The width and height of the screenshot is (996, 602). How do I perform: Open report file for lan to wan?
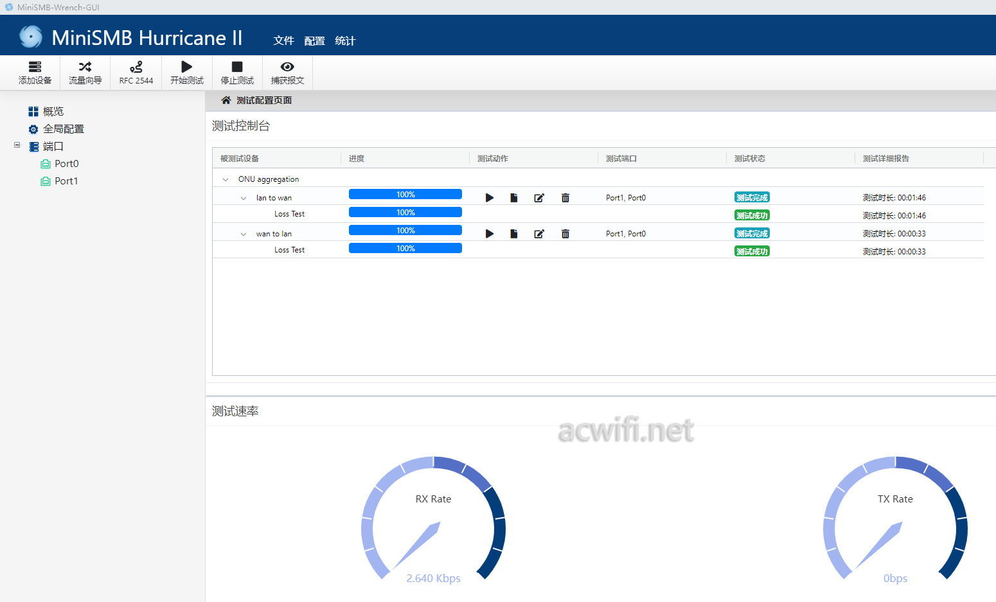click(514, 198)
